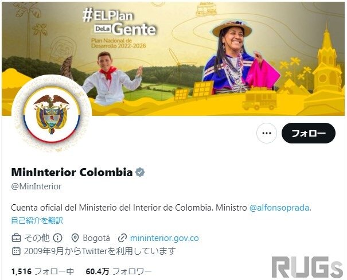The height and width of the screenshot is (280, 347).
Task: Click the chain link icon
Action: tap(122, 238)
